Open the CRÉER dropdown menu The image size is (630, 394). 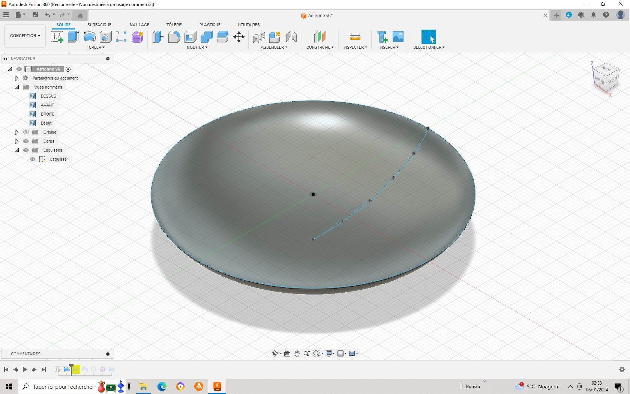click(97, 47)
